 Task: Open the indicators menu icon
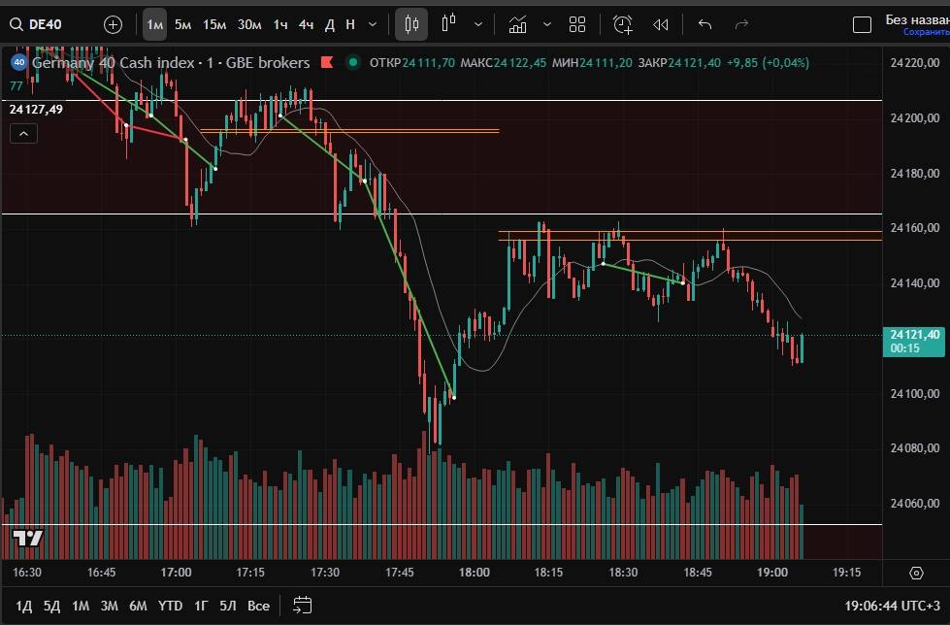click(x=518, y=24)
